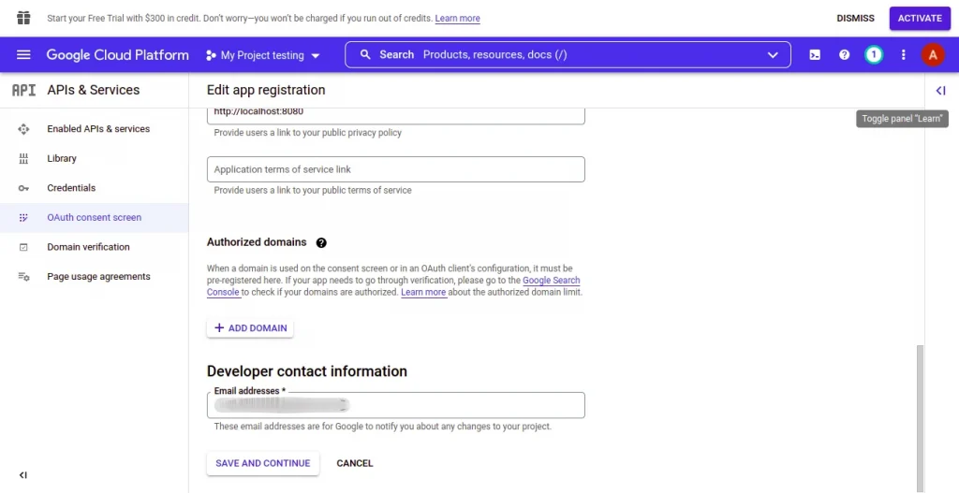The width and height of the screenshot is (959, 493).
Task: Click the ADD DOMAIN button
Action: (250, 328)
